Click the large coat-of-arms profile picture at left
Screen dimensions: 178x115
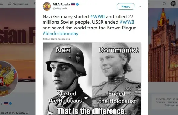point(7,78)
